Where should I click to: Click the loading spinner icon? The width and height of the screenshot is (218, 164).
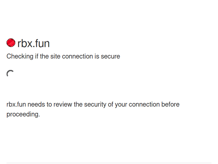coord(10,74)
